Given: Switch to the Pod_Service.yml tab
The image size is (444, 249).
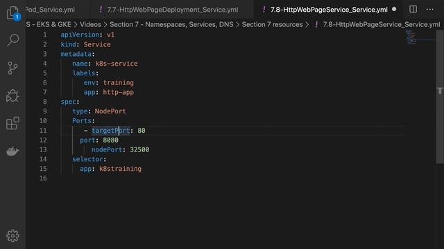Looking at the screenshot, I should tap(50, 10).
